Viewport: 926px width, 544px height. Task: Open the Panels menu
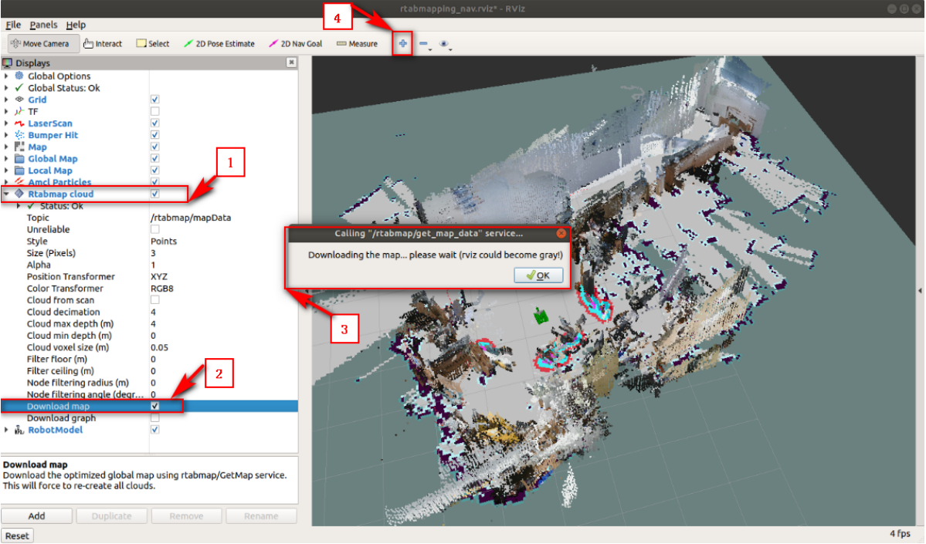pyautogui.click(x=43, y=25)
